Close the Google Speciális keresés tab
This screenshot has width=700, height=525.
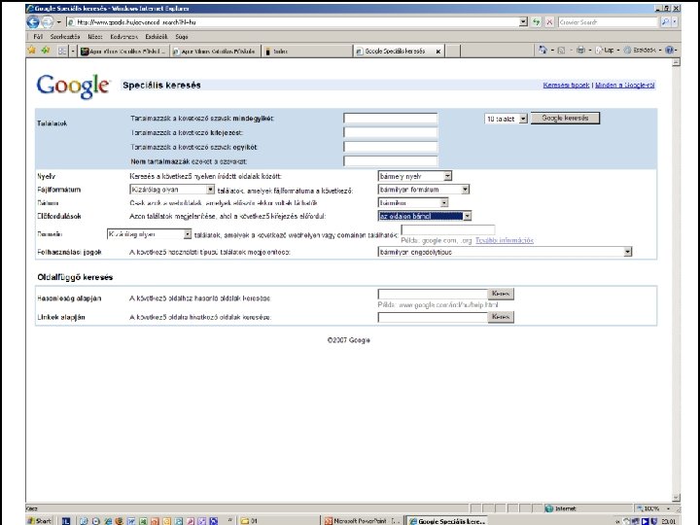pos(438,52)
